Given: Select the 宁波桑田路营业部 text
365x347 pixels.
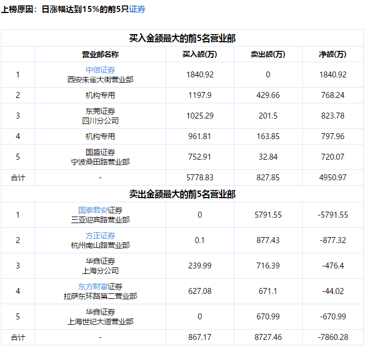Looking at the screenshot, I should [100, 162].
